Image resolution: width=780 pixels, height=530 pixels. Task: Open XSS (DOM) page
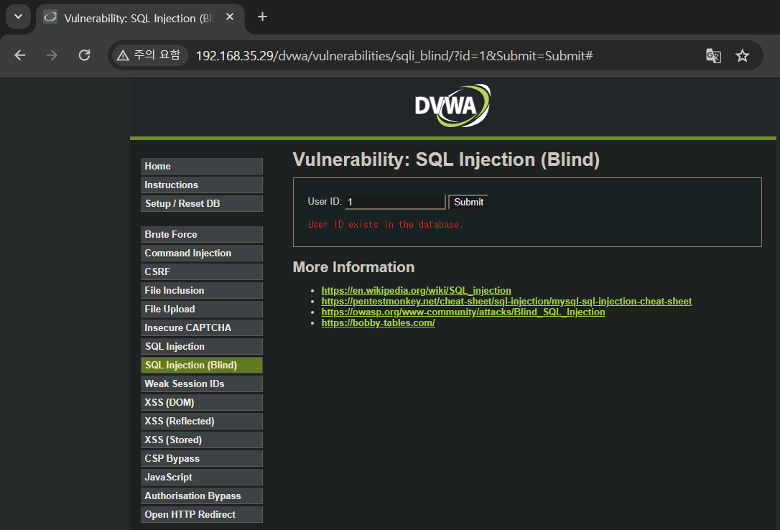[202, 402]
